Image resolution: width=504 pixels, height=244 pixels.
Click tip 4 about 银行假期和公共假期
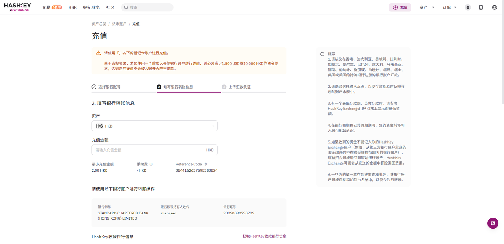(x=366, y=128)
